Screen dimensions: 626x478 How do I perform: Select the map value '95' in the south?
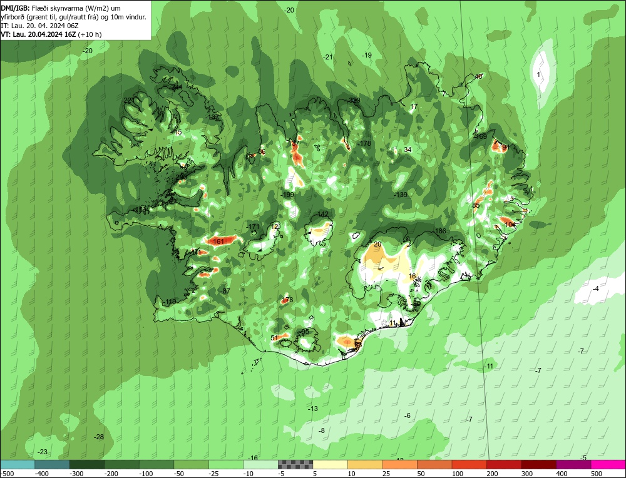coord(305,332)
